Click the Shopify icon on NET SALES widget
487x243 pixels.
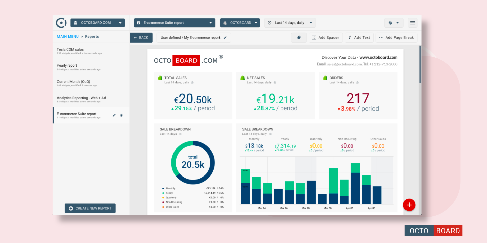pyautogui.click(x=242, y=78)
